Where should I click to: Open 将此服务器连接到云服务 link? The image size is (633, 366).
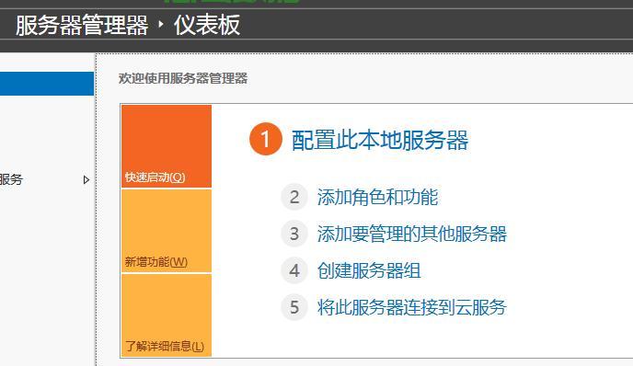tap(412, 307)
